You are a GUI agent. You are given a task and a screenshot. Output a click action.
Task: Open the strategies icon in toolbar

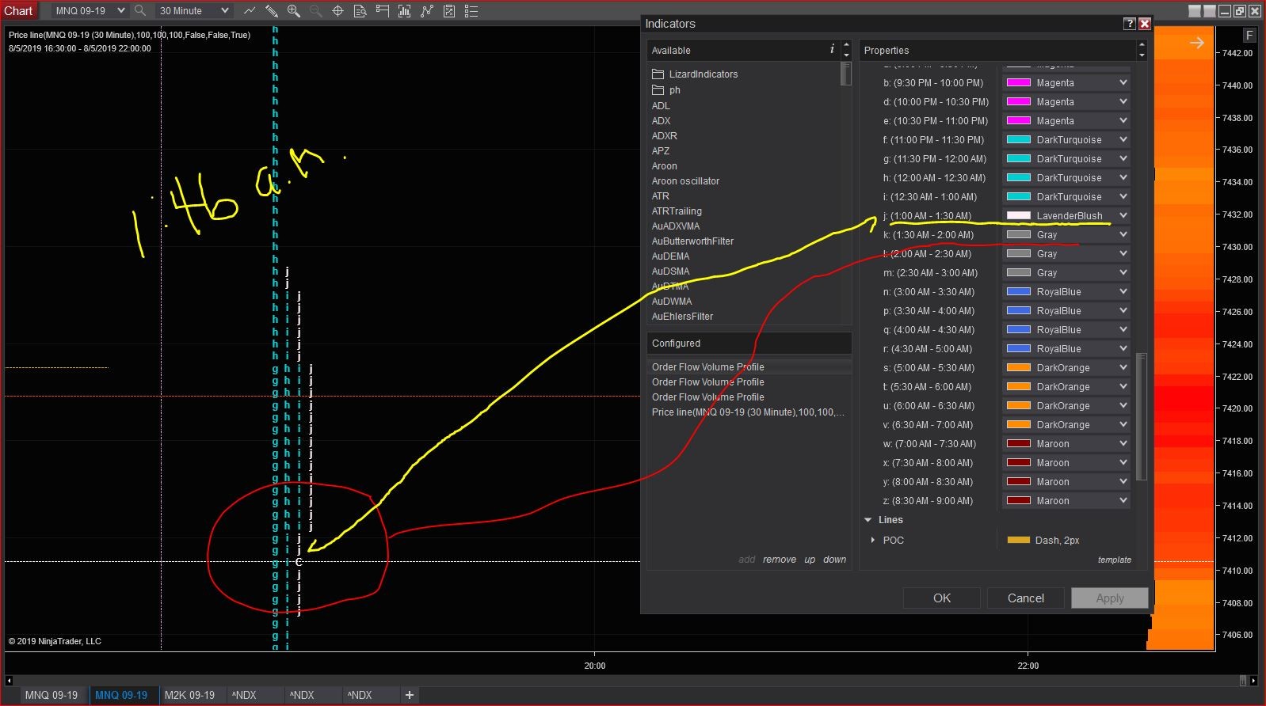[x=449, y=11]
